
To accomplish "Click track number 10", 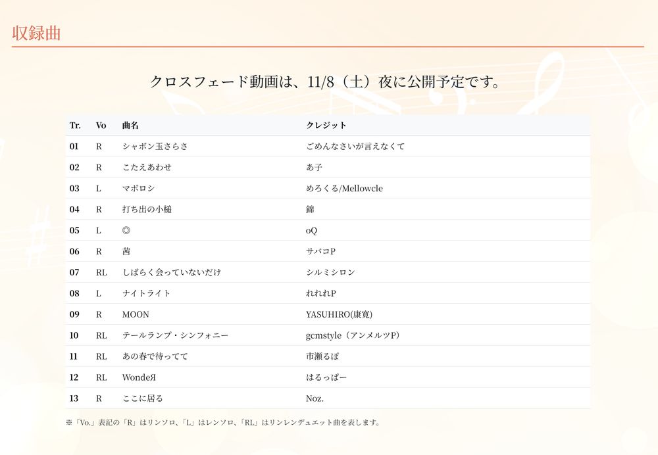I will click(74, 335).
